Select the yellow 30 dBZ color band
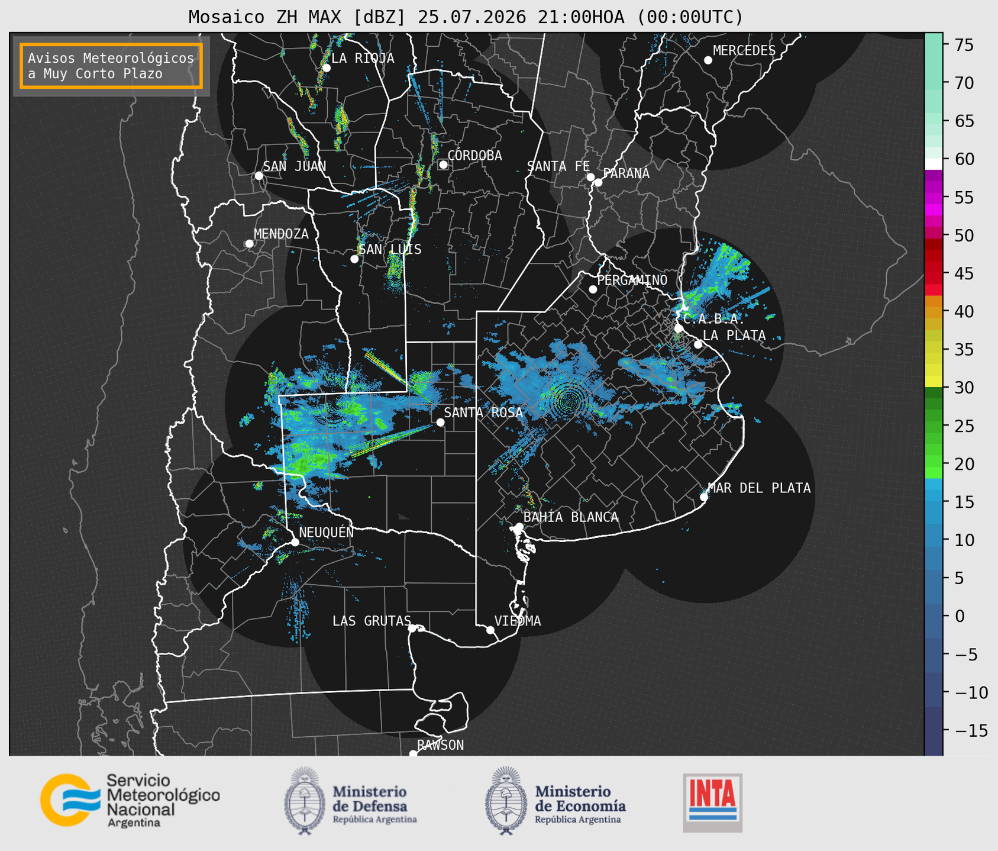This screenshot has height=851, width=998. click(934, 382)
